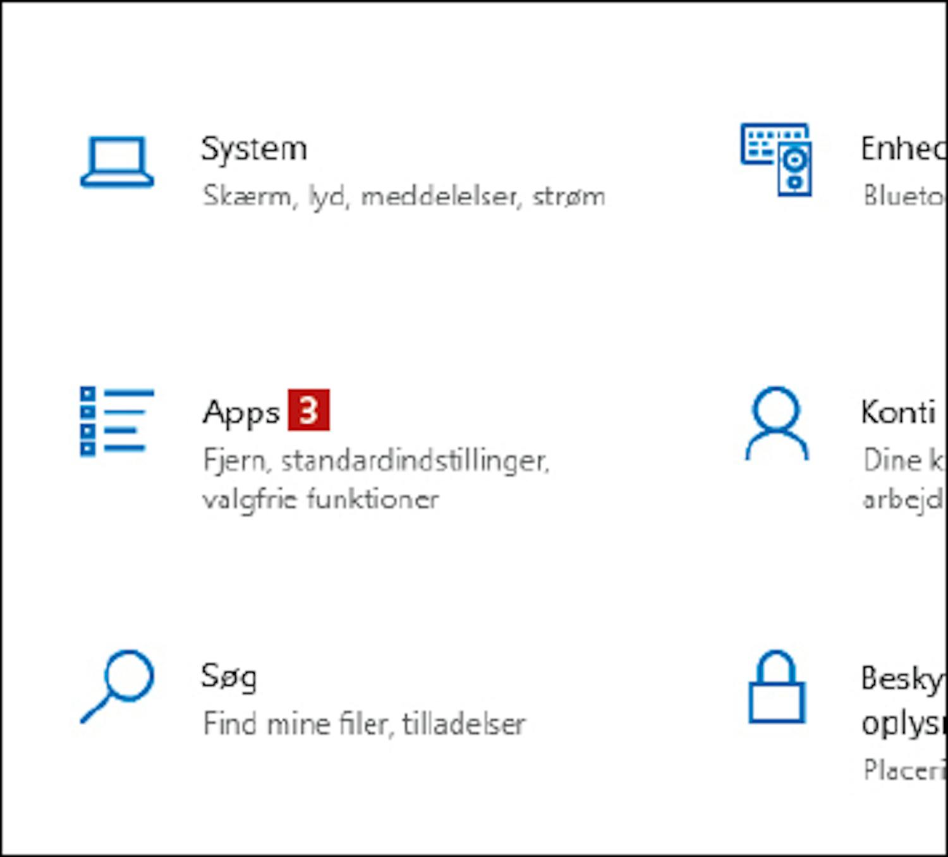Click 'valgfrie funktioner' text under Apps

coord(320,500)
